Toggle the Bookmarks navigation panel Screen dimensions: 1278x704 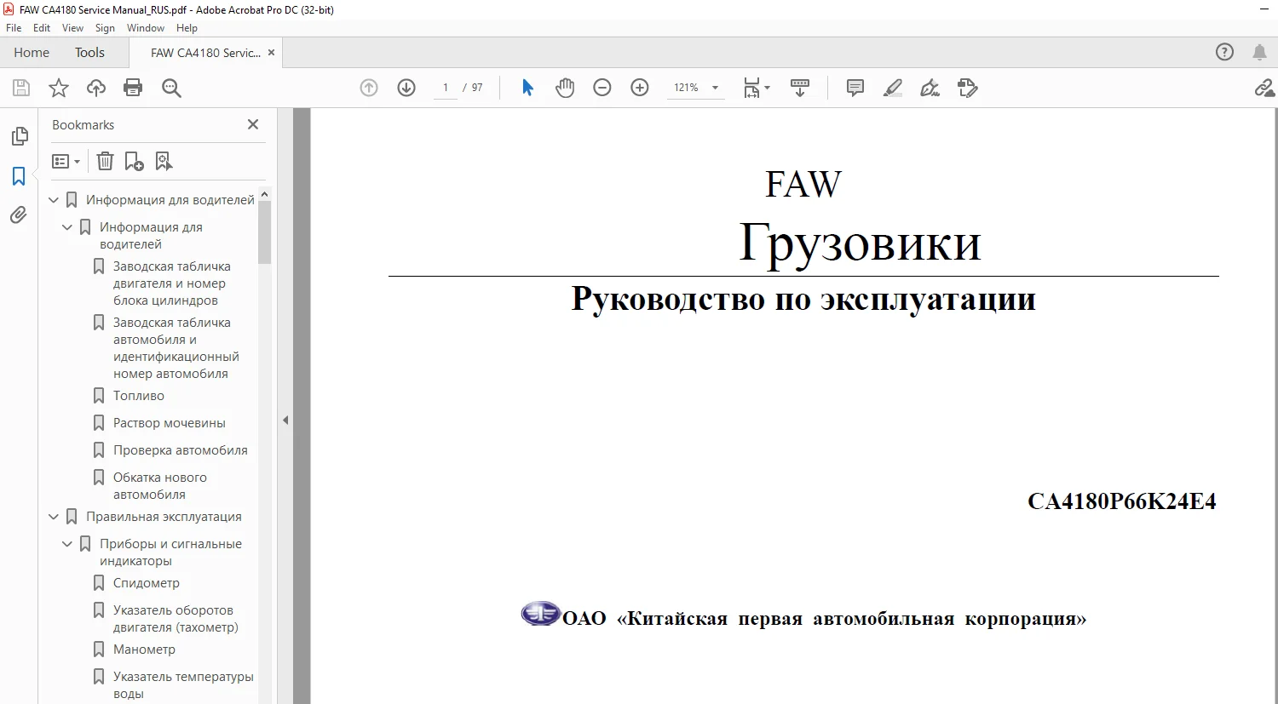(x=19, y=176)
